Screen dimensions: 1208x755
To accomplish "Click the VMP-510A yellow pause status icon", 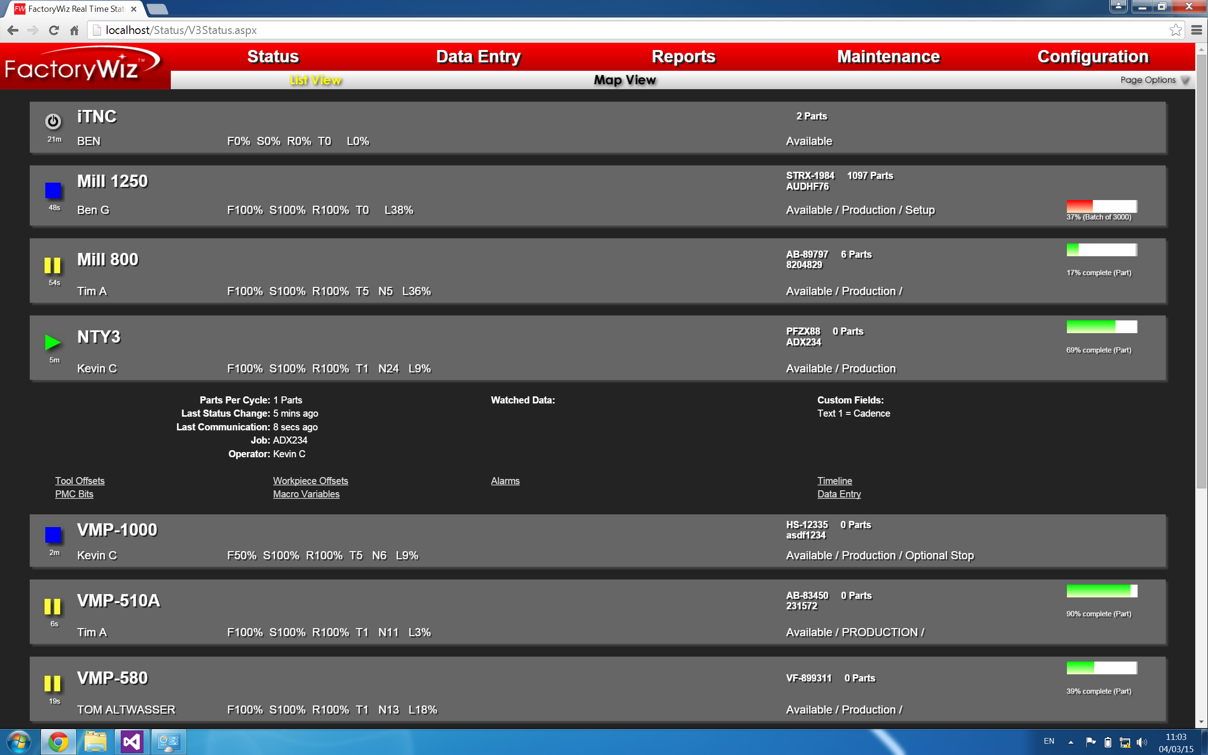I will pyautogui.click(x=52, y=607).
